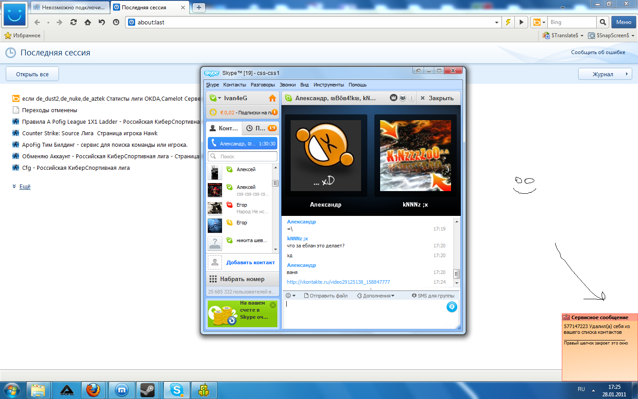Open Инструменты menu in Skype
638x399 pixels.
tap(329, 85)
